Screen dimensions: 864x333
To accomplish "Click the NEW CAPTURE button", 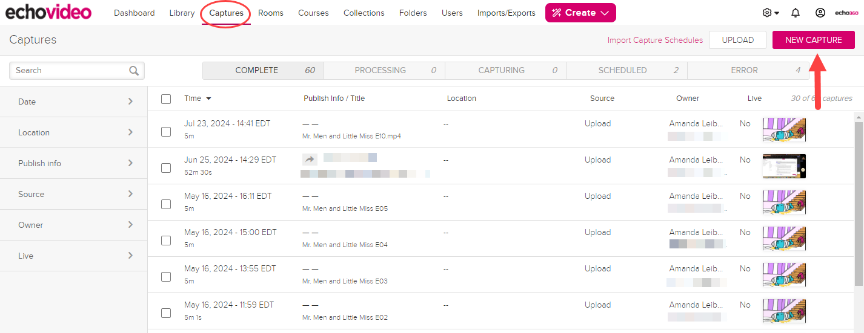I will [x=813, y=40].
